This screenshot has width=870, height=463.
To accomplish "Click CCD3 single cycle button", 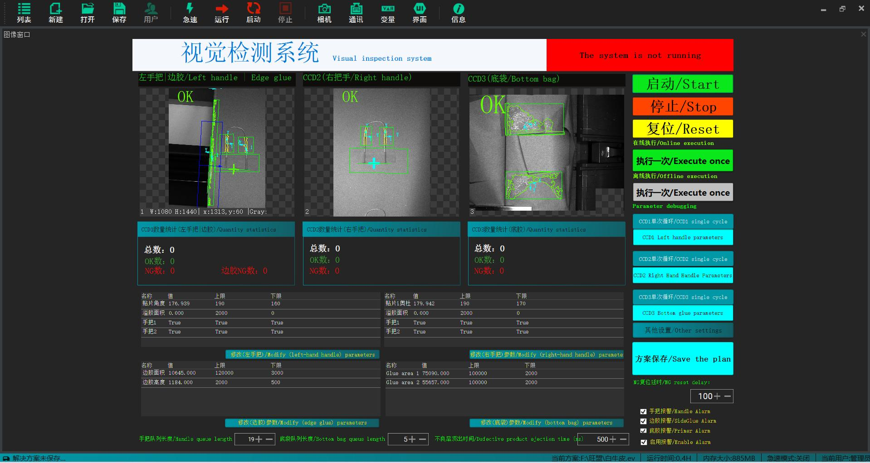I will click(683, 297).
